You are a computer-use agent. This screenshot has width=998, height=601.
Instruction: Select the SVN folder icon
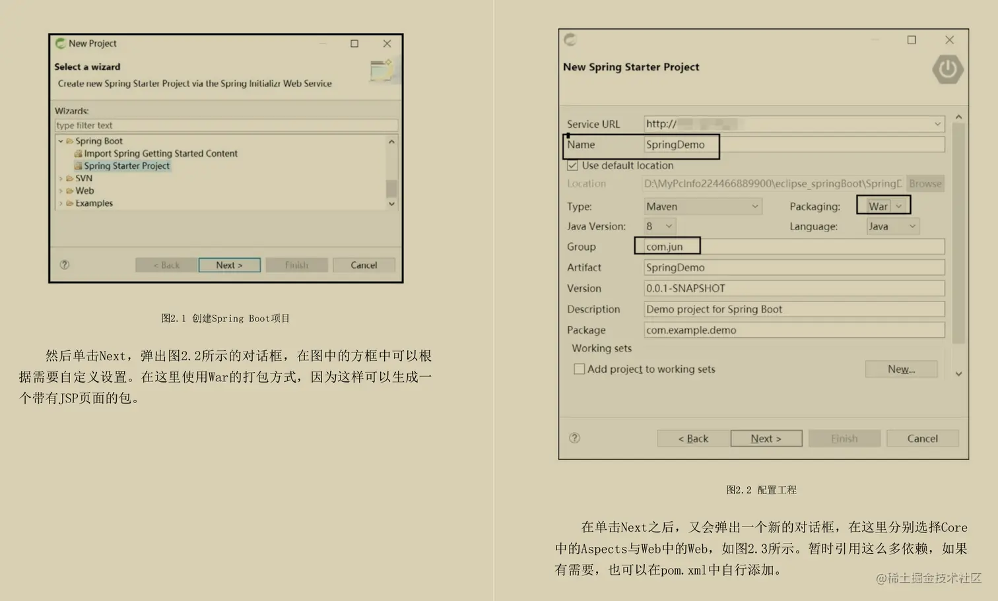coord(71,177)
